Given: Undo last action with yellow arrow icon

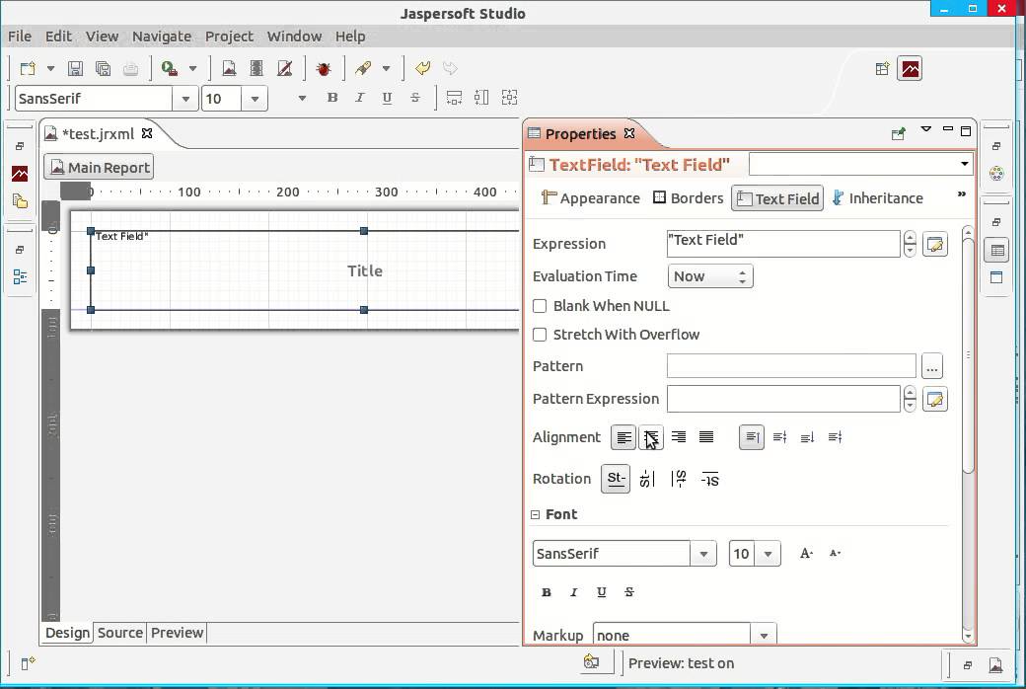Looking at the screenshot, I should click(x=422, y=68).
